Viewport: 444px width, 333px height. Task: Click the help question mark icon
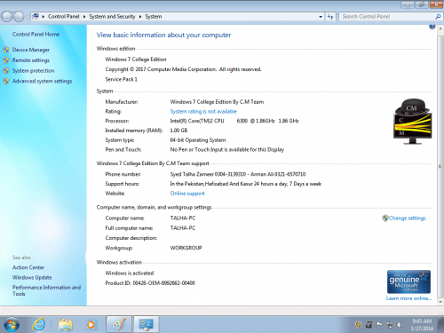[x=432, y=27]
